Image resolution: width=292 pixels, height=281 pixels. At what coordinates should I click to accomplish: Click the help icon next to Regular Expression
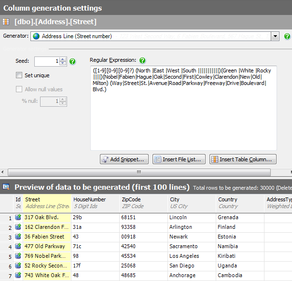[142, 61]
